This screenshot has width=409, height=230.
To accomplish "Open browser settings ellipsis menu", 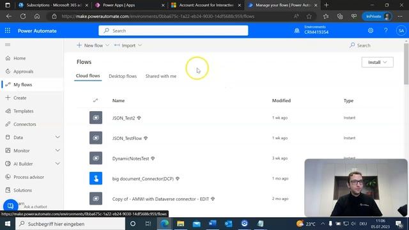I will [x=400, y=17].
